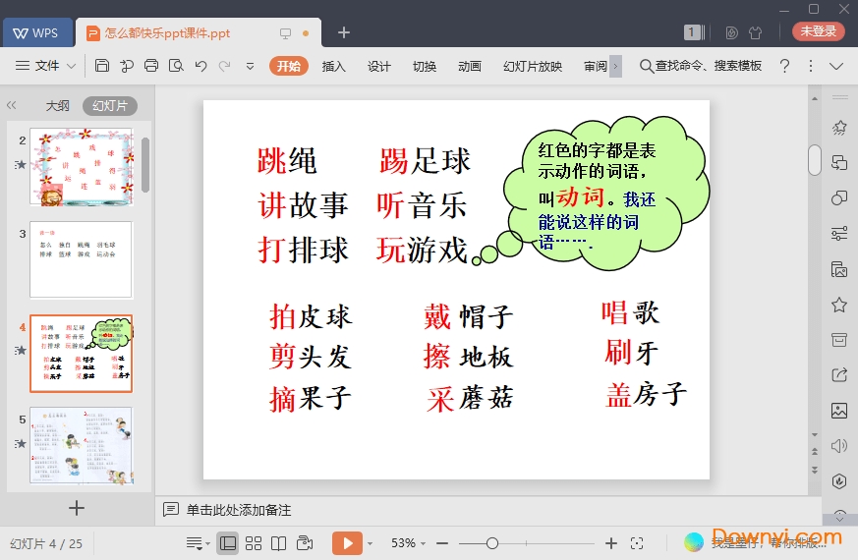Viewport: 858px width, 560px height.
Task: Switch to the 动画 Animation tab
Action: click(x=470, y=66)
